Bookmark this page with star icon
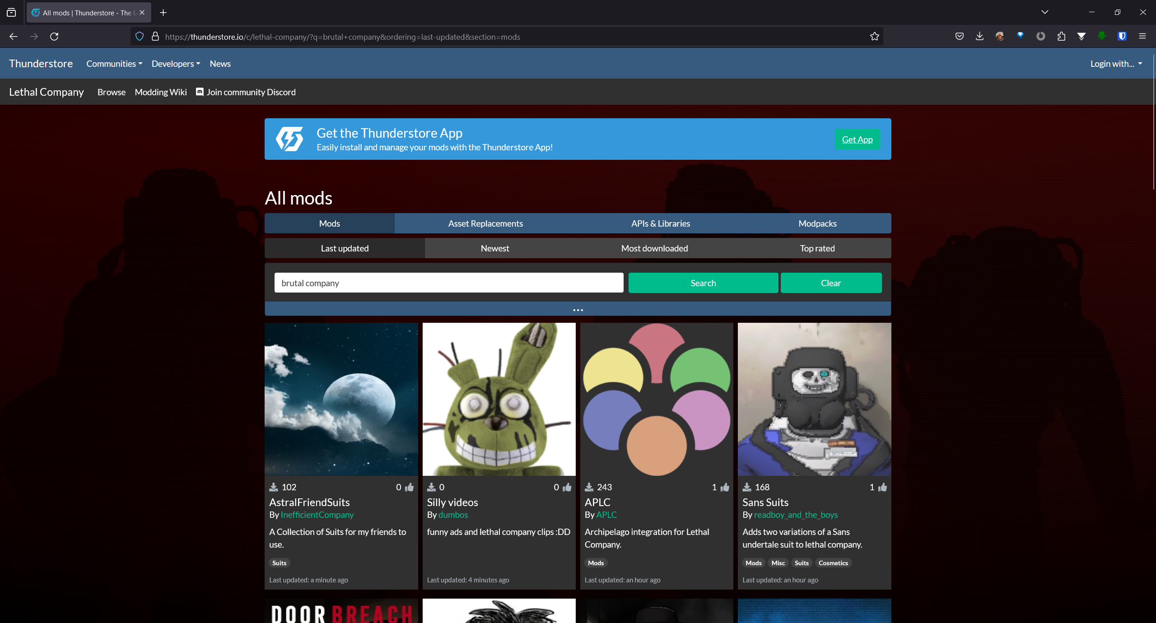 click(875, 37)
